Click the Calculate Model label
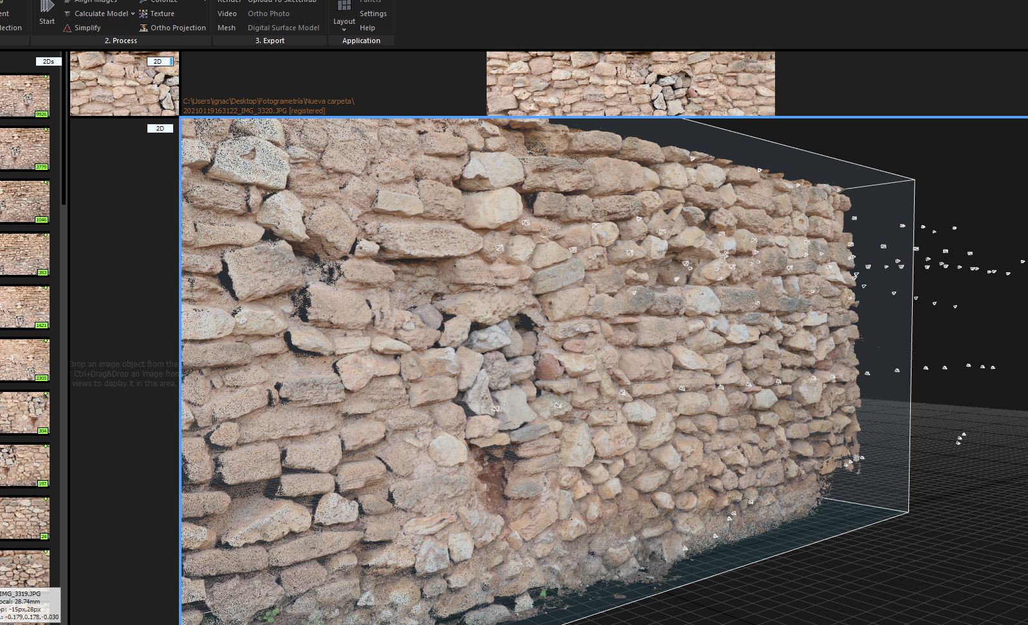The image size is (1028, 625). click(x=101, y=14)
